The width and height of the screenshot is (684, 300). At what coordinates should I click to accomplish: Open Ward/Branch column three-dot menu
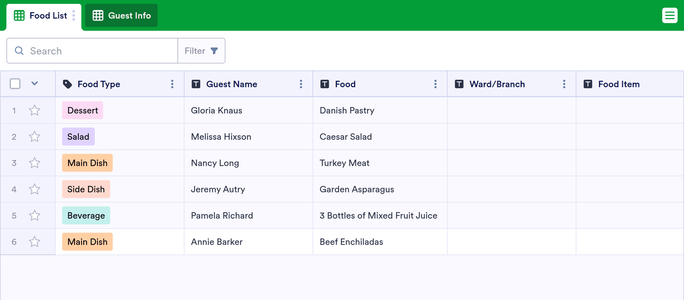pos(564,84)
